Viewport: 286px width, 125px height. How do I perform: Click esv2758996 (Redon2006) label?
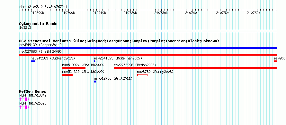pos(135,65)
